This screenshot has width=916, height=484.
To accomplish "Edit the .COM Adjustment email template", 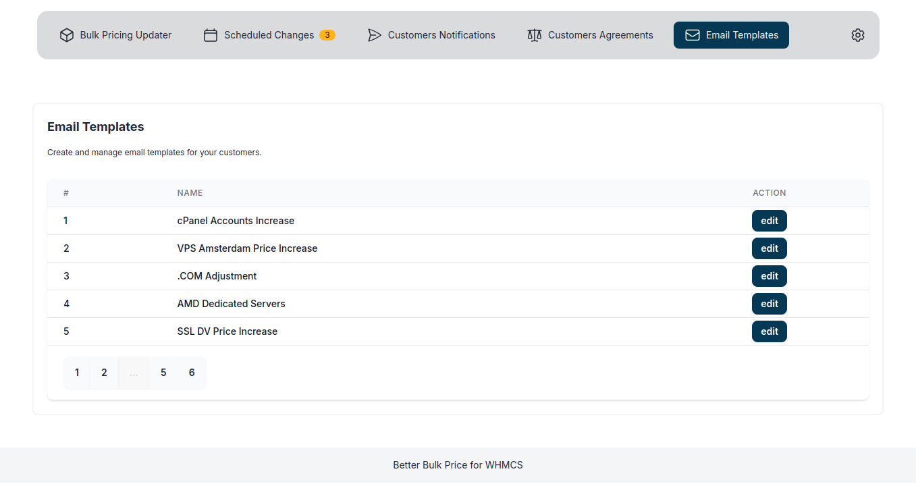I will [x=769, y=276].
